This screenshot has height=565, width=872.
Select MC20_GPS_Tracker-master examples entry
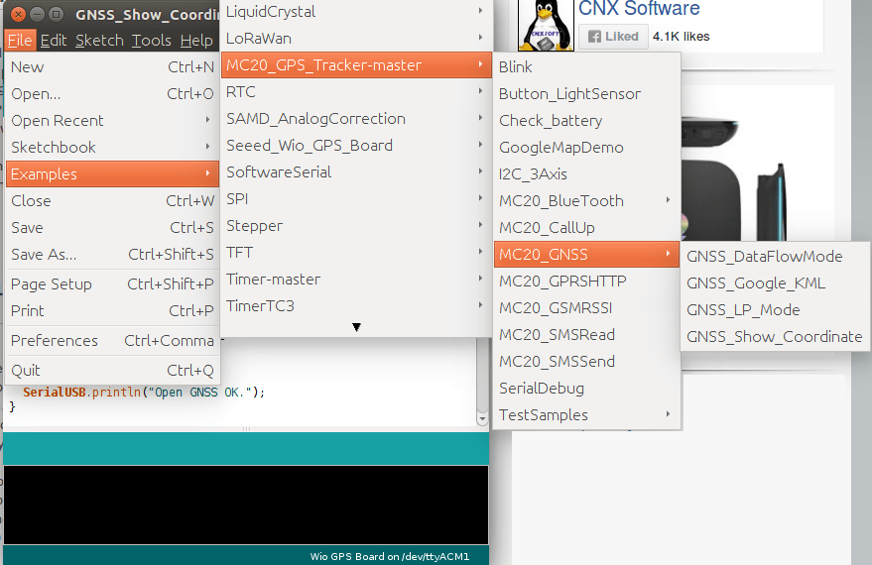[356, 65]
